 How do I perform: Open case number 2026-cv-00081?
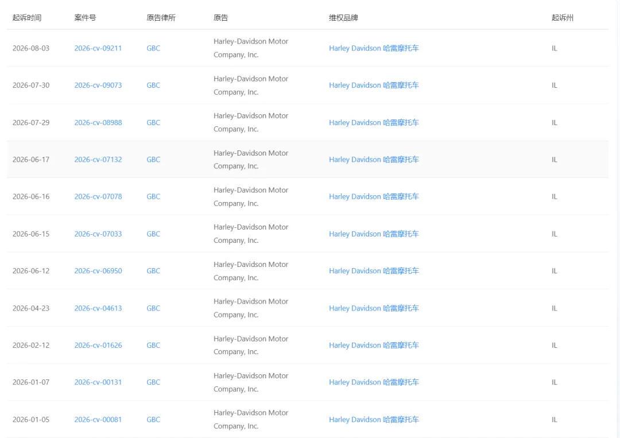point(98,420)
